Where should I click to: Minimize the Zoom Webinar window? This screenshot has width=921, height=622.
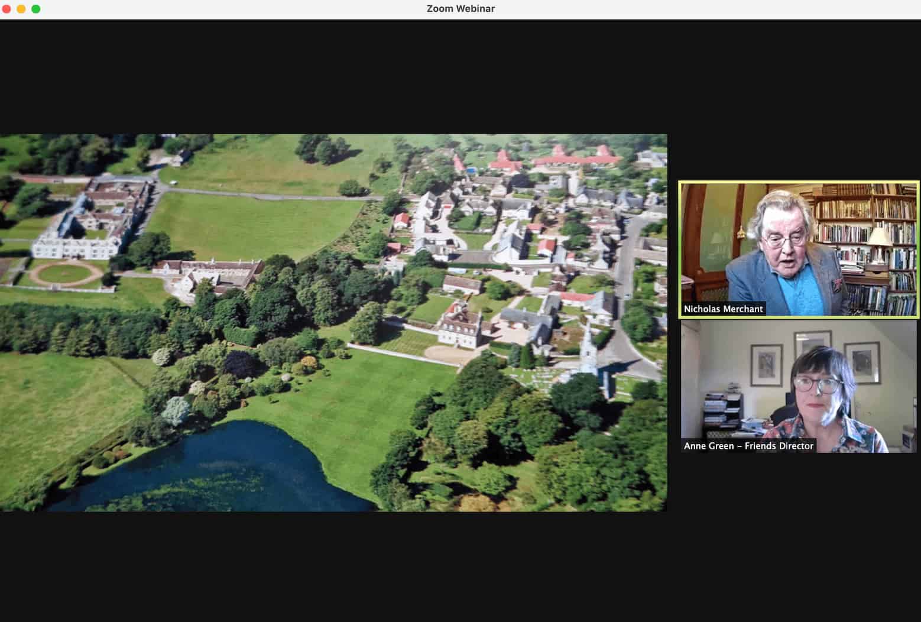(21, 9)
